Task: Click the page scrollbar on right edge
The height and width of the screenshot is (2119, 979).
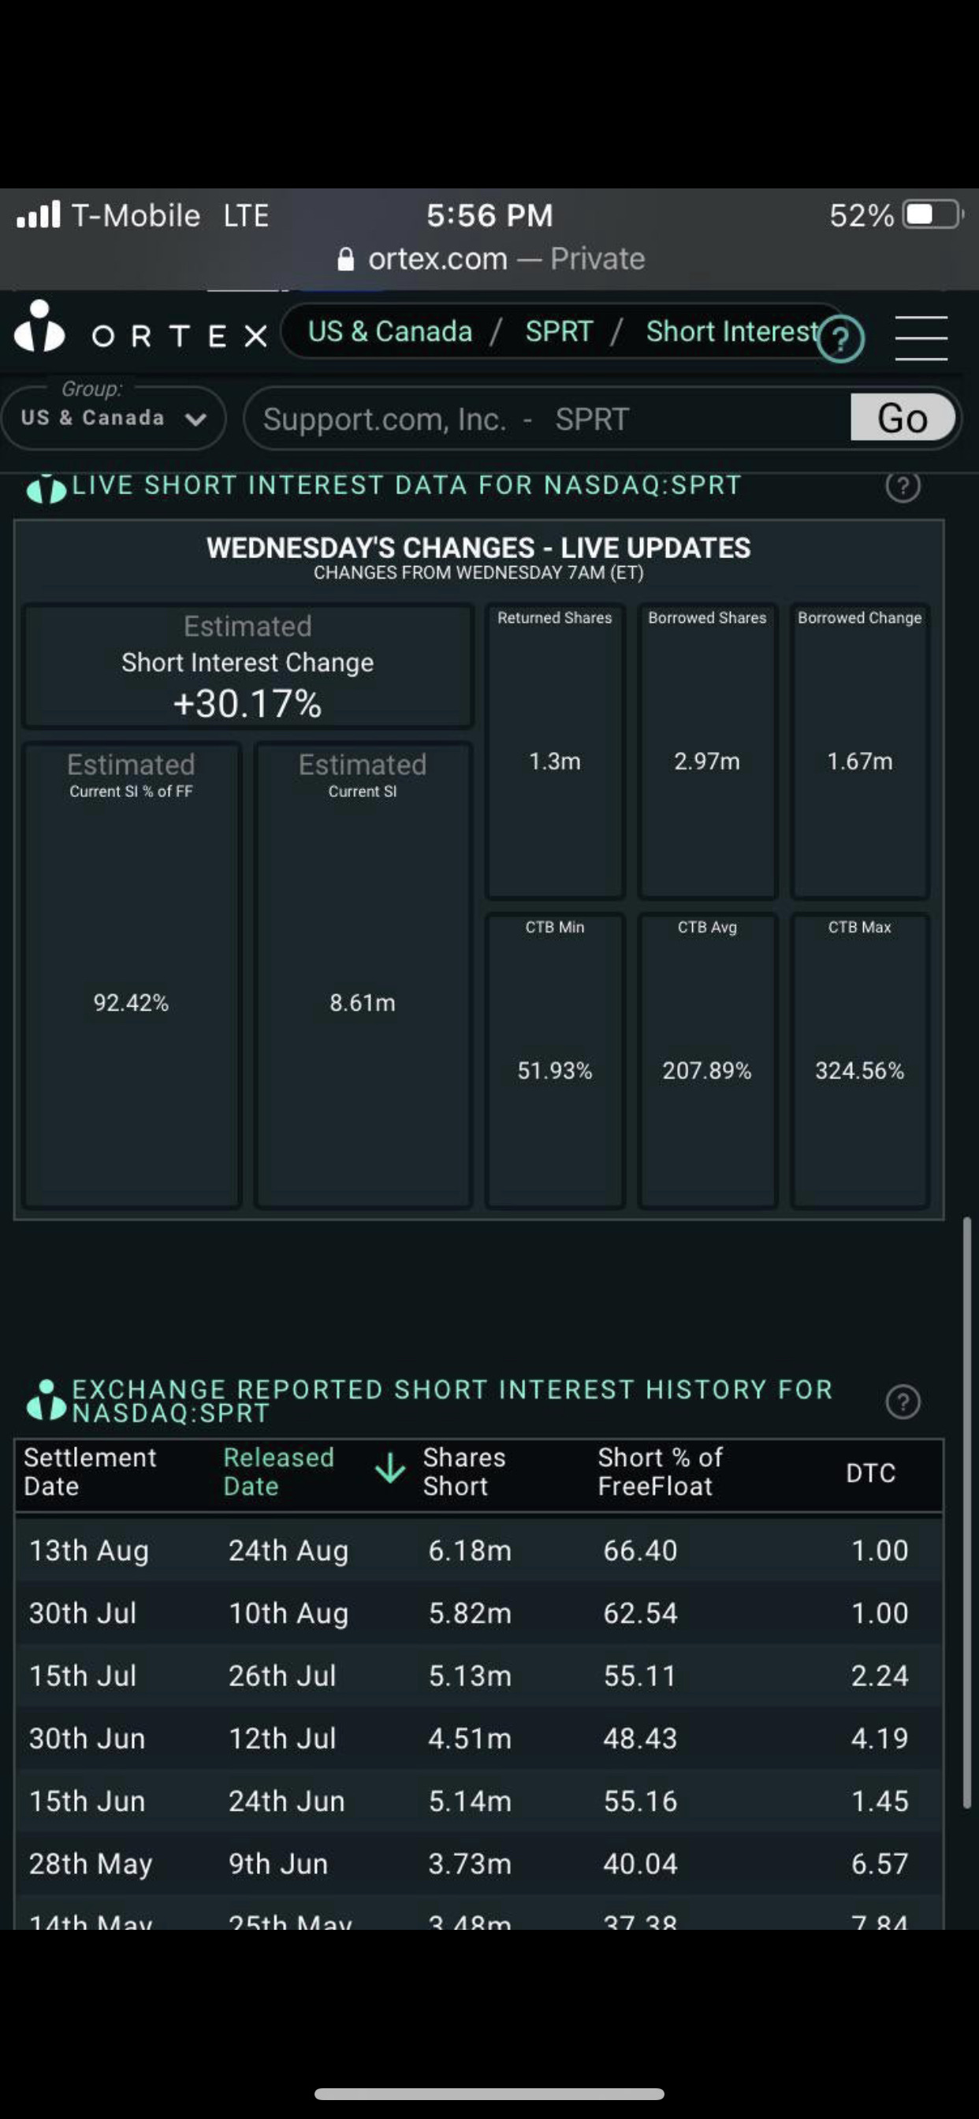Action: 967,1512
